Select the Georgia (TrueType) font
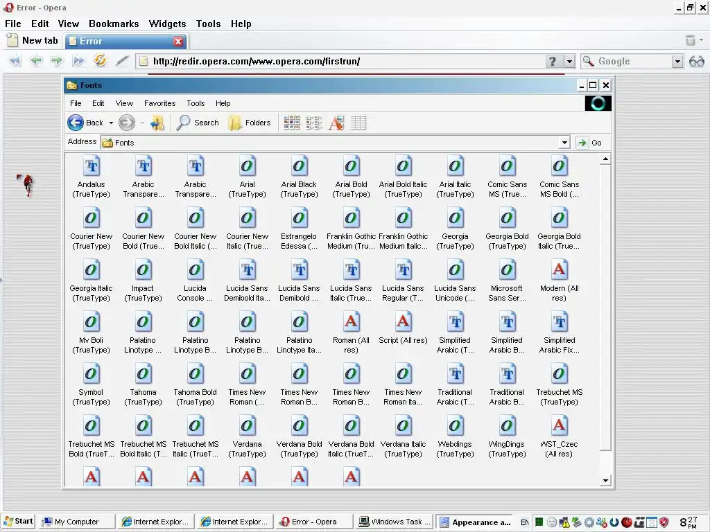 (x=455, y=229)
